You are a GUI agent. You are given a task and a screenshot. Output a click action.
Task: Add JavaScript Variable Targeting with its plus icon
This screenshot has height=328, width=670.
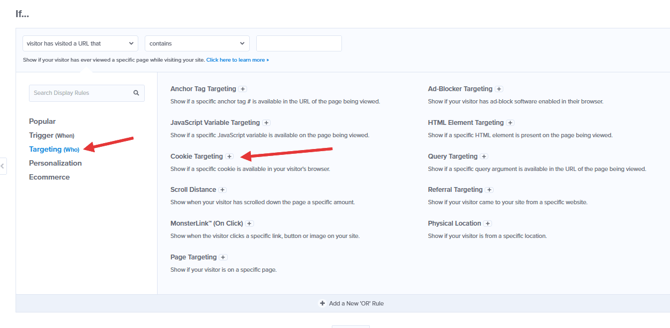coord(266,122)
